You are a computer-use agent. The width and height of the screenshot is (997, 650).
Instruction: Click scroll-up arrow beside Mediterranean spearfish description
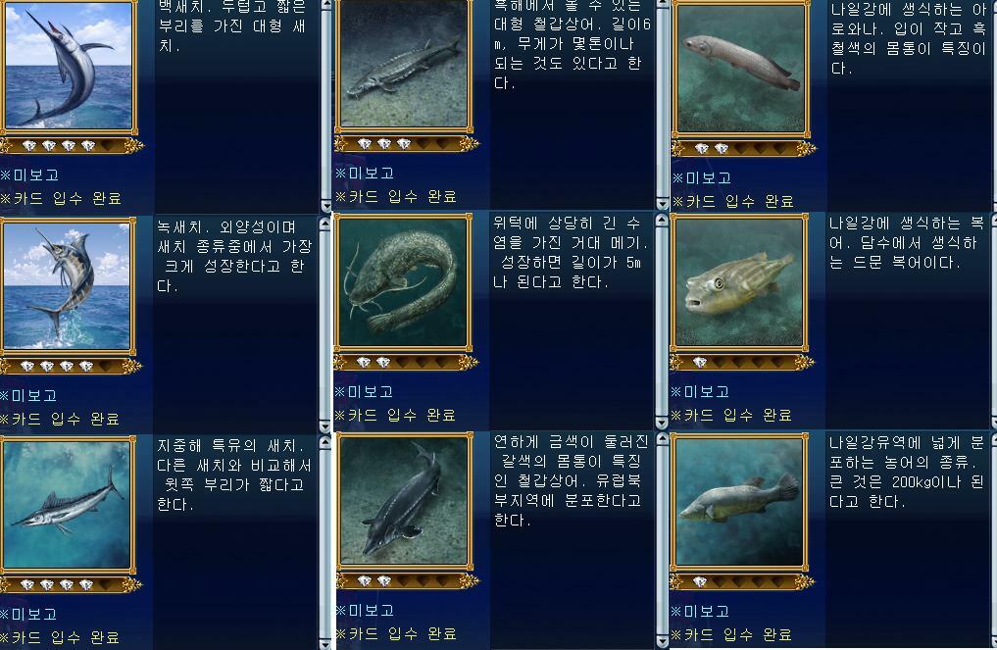pos(325,442)
